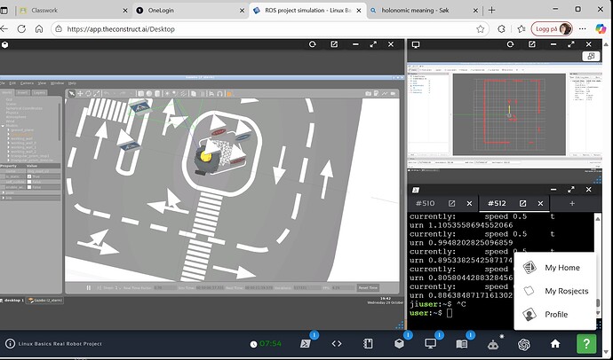Open the Gazebo Camera menu

27,83
